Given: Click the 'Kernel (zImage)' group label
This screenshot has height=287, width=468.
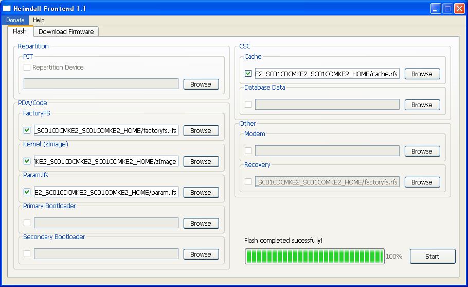Looking at the screenshot, I should click(x=46, y=144).
